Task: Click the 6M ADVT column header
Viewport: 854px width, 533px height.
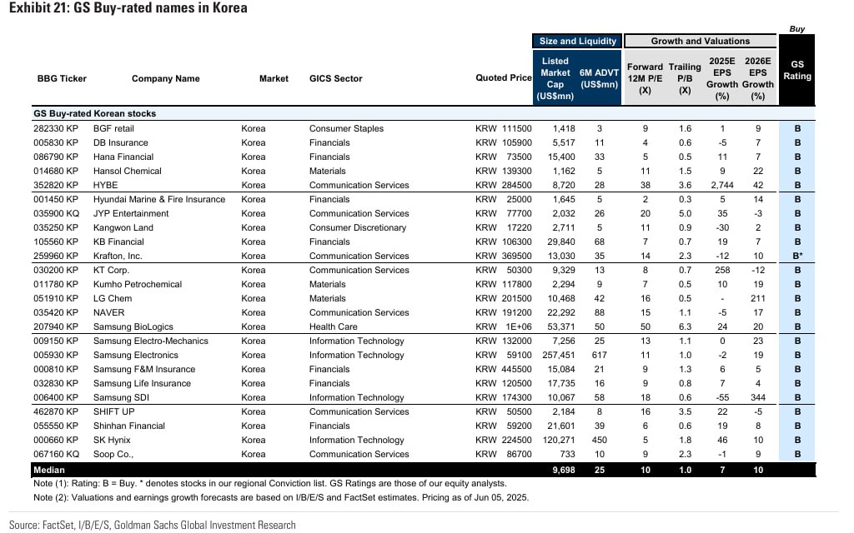Action: click(599, 78)
